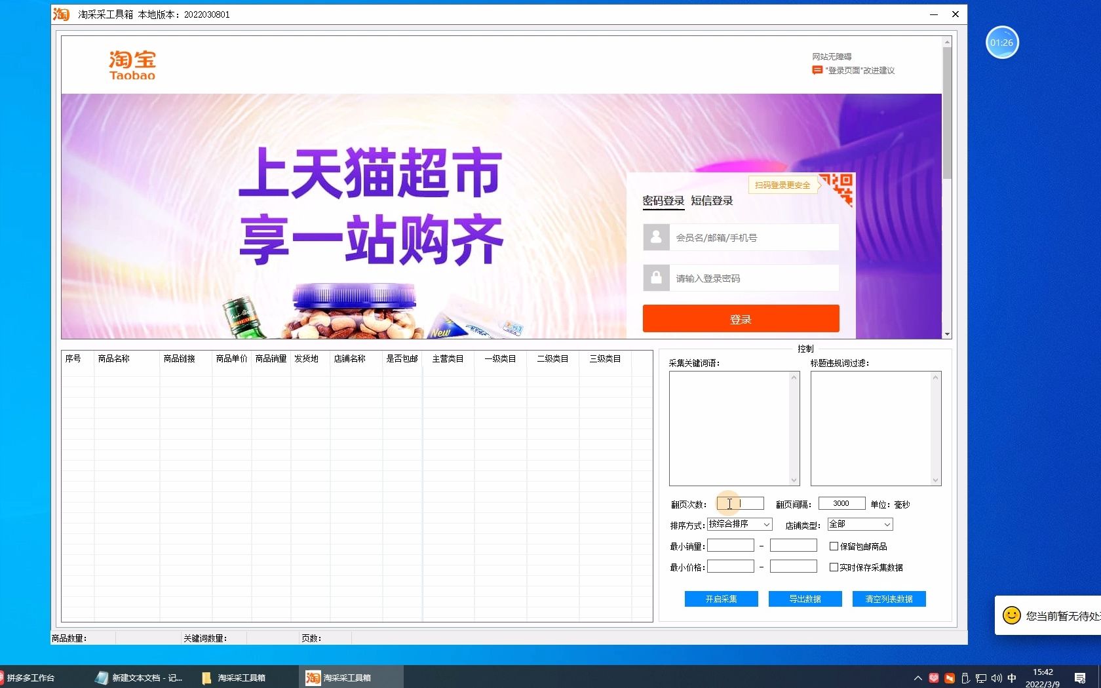Screen dimensions: 1101x688
Task: Click the 一级类目 column header
Action: 501,358
